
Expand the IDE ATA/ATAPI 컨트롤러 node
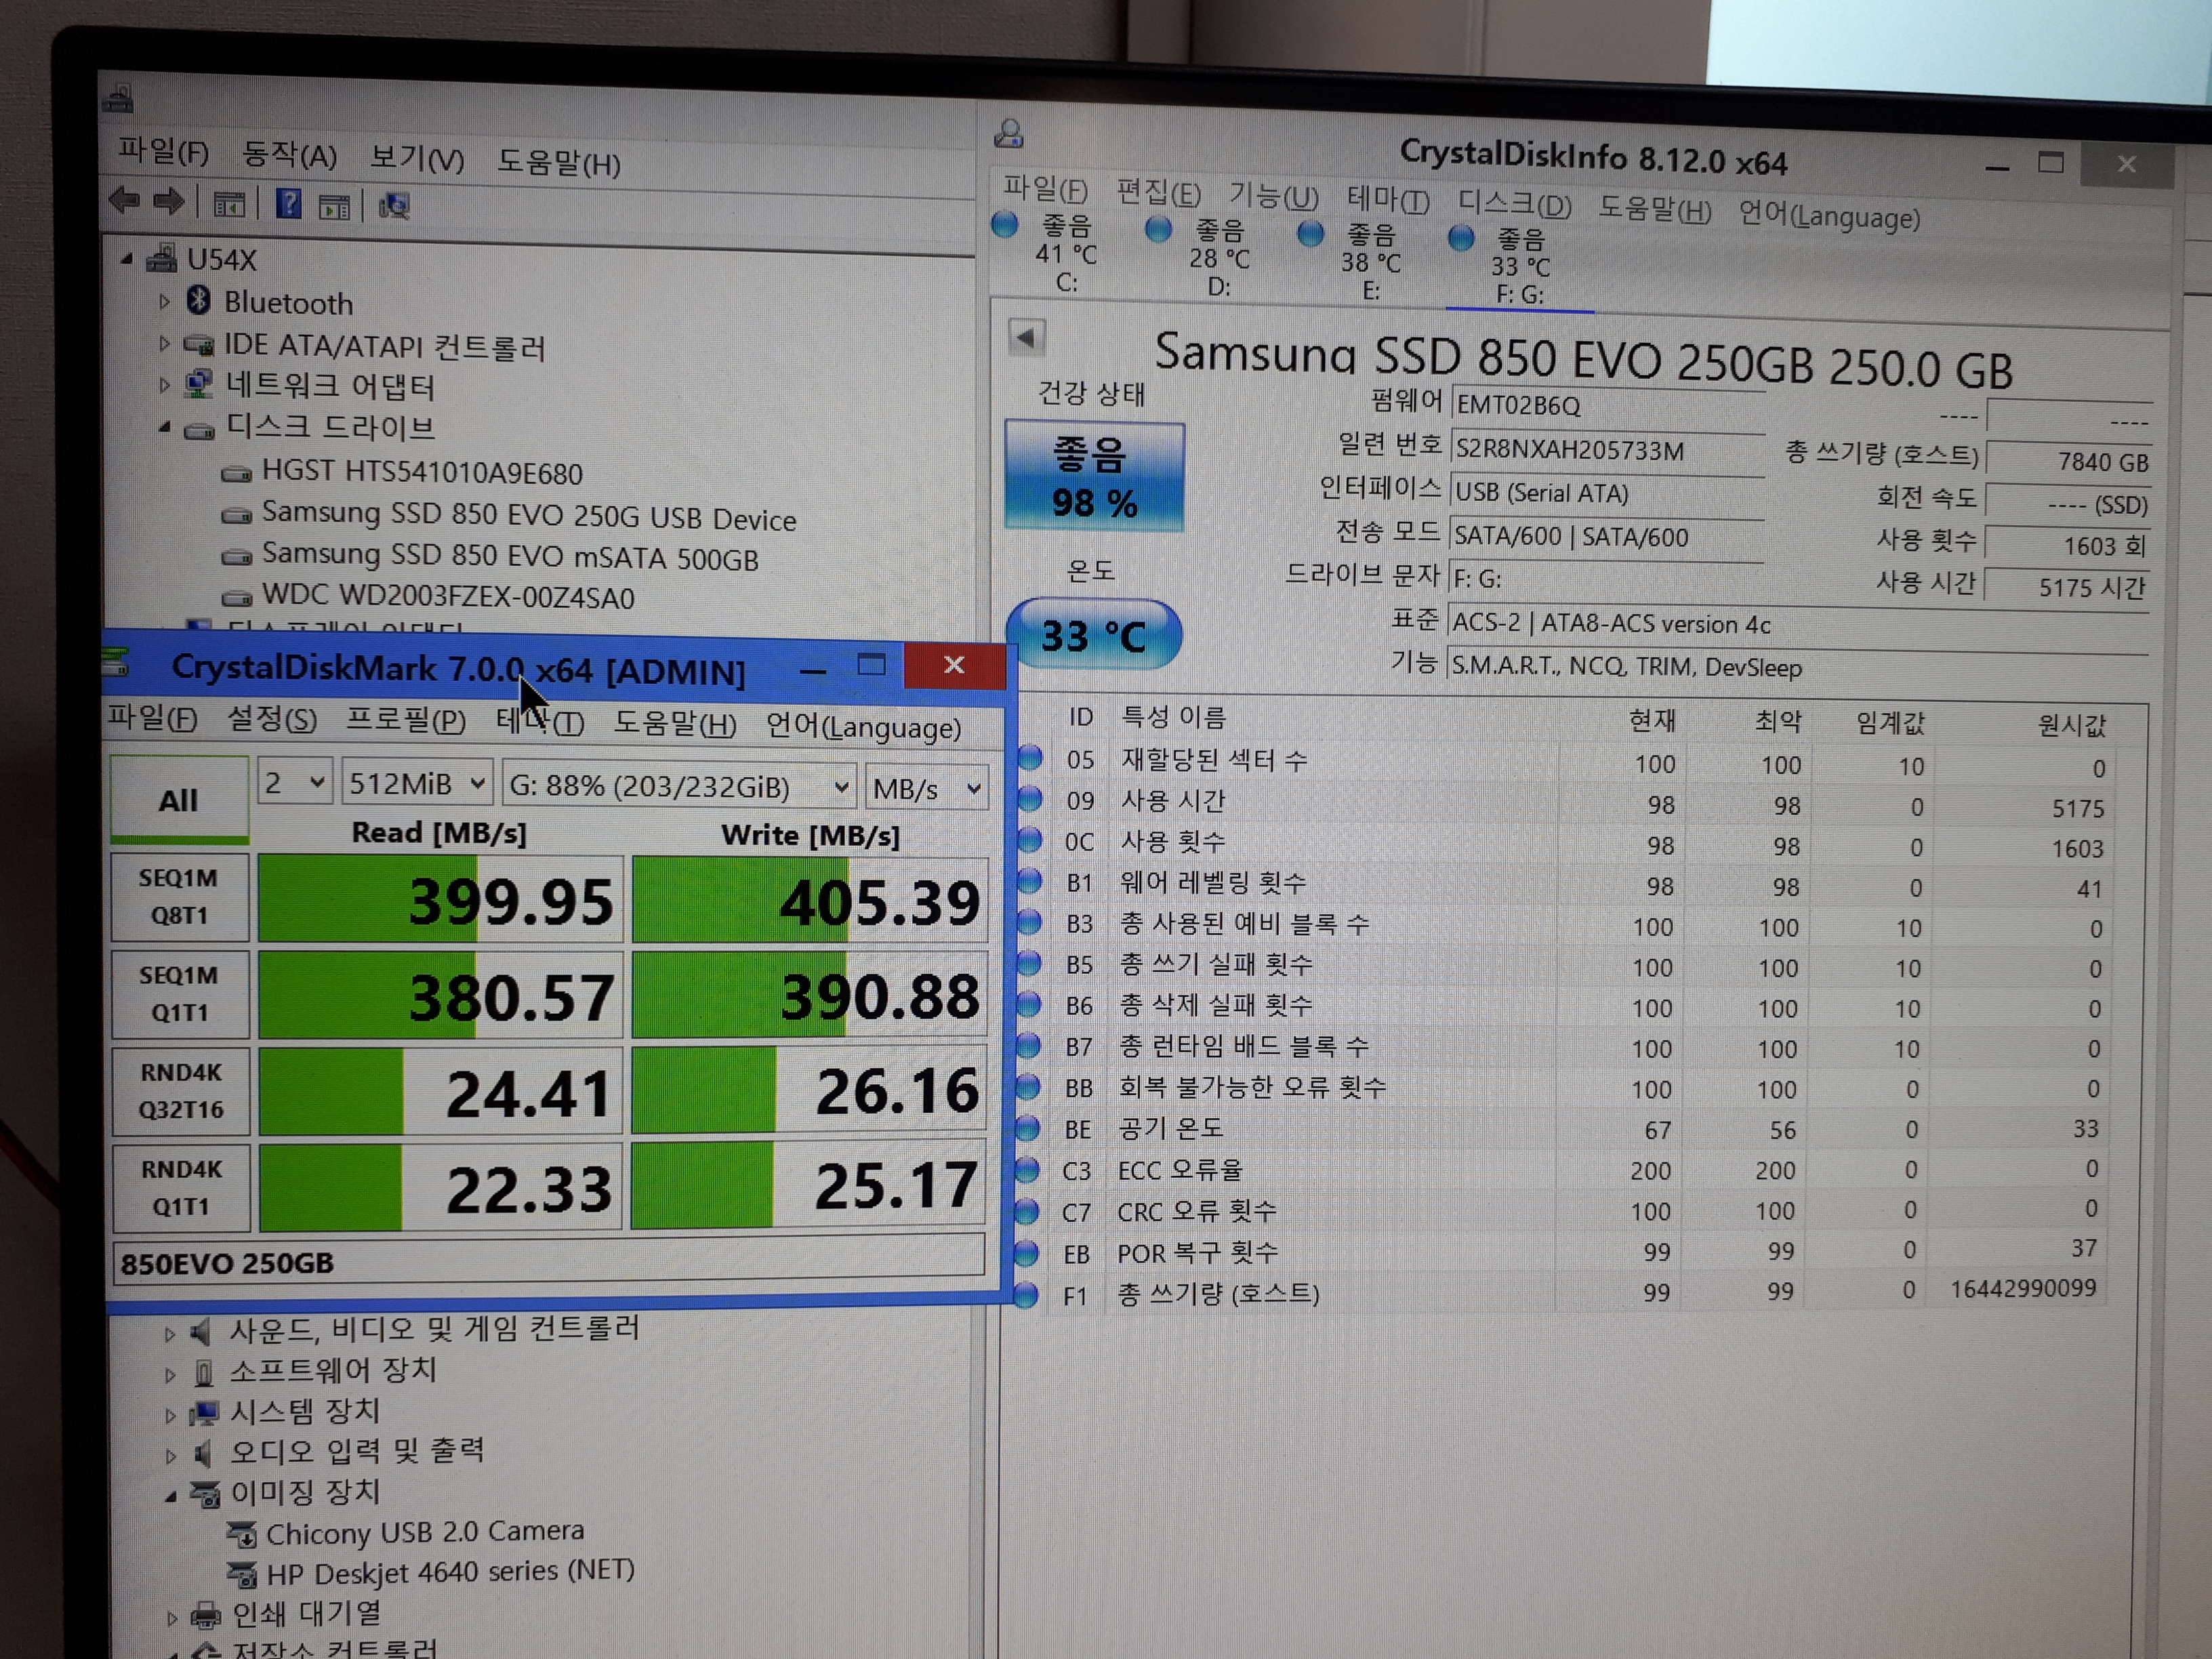point(164,343)
